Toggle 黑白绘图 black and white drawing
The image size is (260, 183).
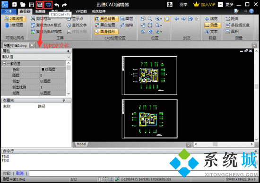tap(105, 25)
